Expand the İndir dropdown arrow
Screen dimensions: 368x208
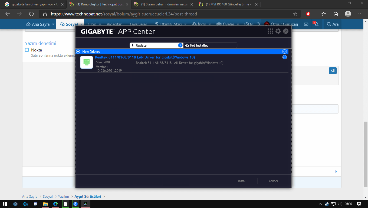tap(210, 24)
